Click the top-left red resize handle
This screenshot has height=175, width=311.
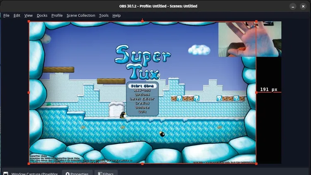[29, 21]
